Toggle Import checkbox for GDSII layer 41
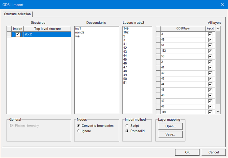This screenshot has height=158, width=228. tap(210, 67)
